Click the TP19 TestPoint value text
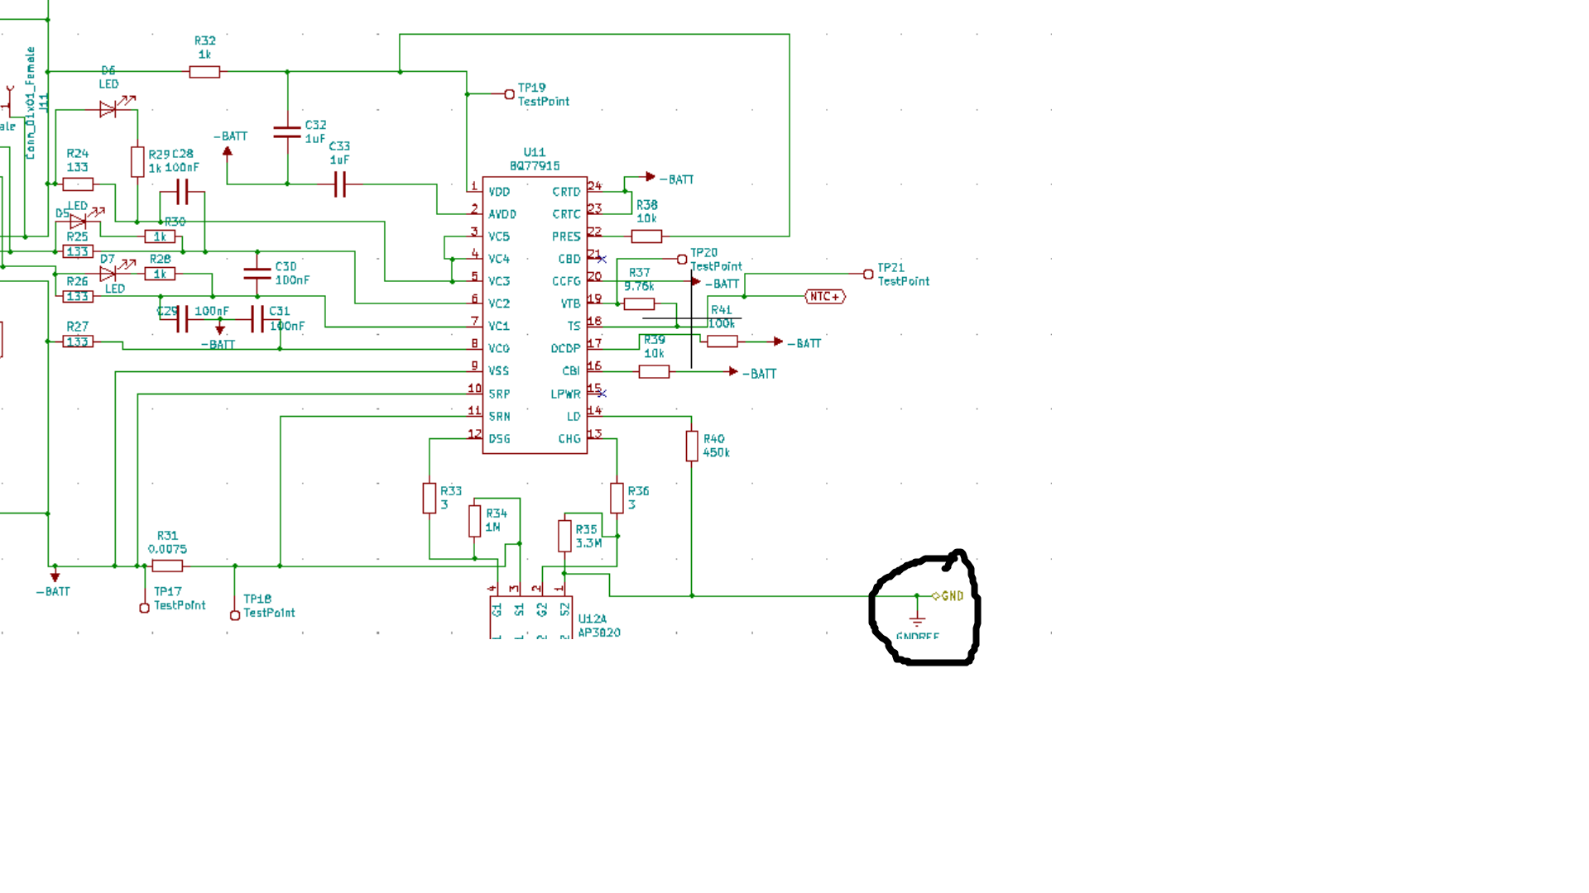The width and height of the screenshot is (1589, 893). pyautogui.click(x=544, y=102)
